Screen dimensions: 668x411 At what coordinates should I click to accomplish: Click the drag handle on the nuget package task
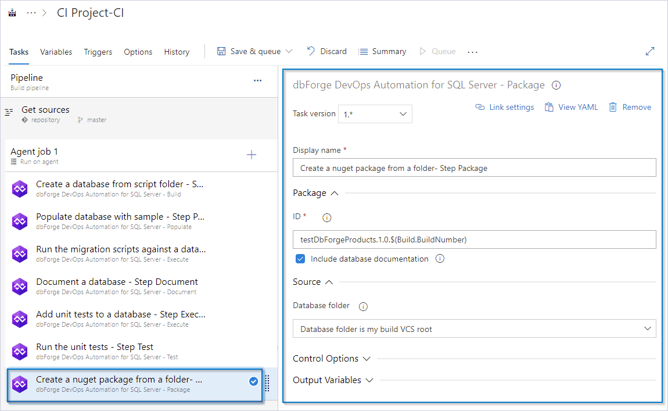click(x=267, y=383)
